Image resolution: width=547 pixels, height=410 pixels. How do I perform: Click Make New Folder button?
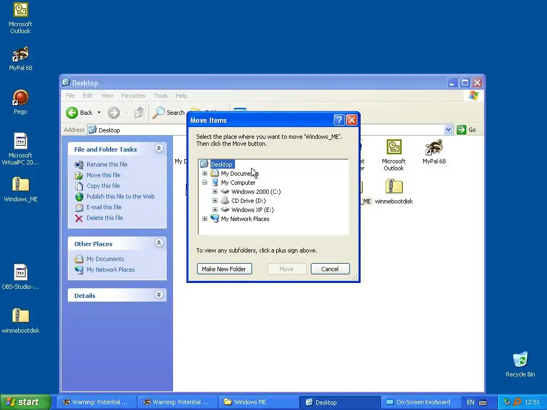coord(224,269)
